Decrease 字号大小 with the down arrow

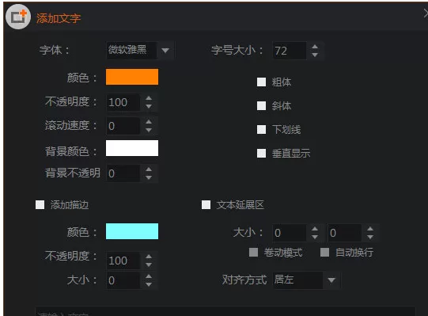pos(315,55)
